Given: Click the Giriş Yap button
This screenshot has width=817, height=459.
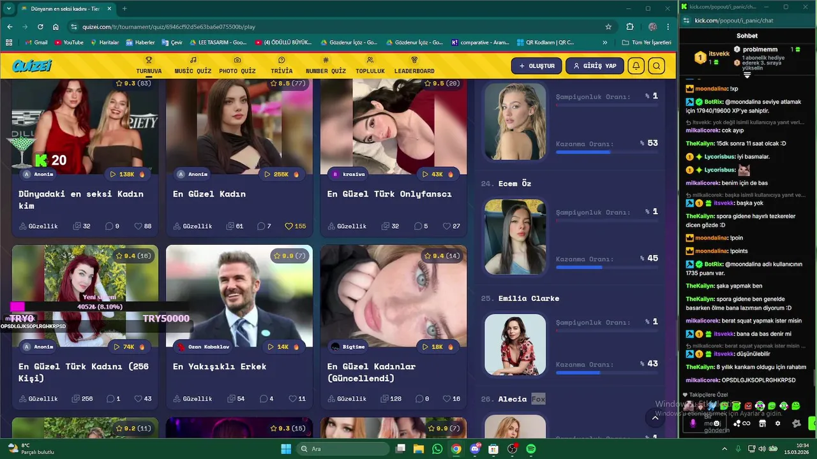Looking at the screenshot, I should coord(595,66).
